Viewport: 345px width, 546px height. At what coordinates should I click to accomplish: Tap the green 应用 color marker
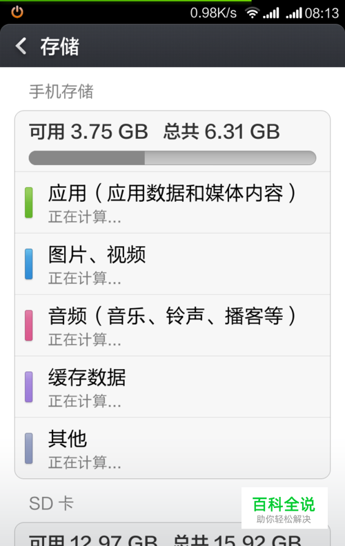29,203
